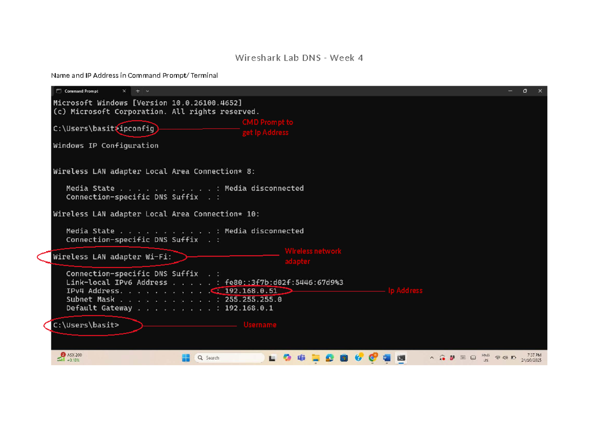
Task: Click the document title 'Wireshark Lab DNS - Week 4'
Action: point(299,58)
